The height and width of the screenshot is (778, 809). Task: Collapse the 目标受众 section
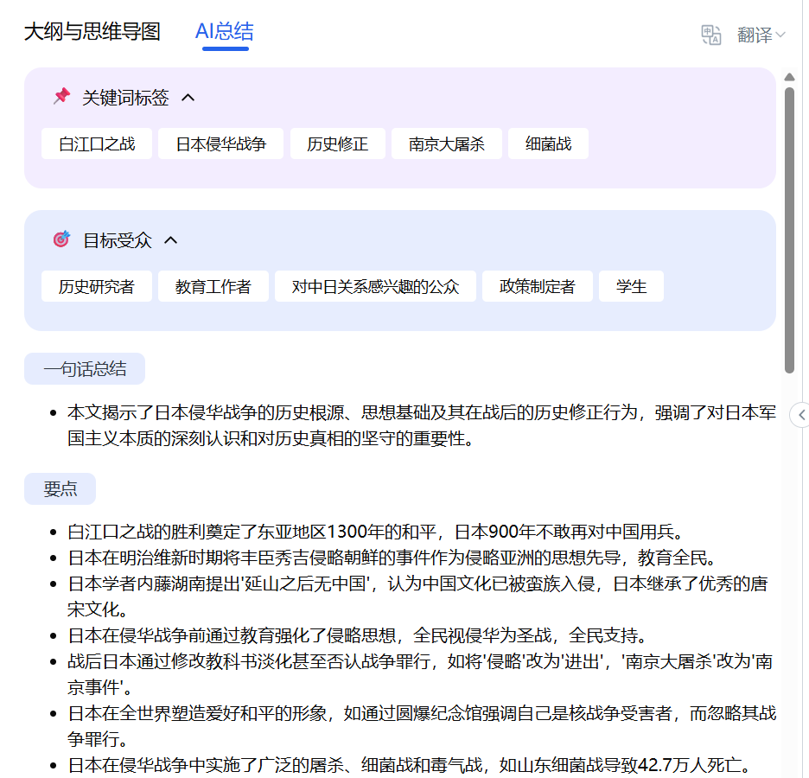point(170,240)
